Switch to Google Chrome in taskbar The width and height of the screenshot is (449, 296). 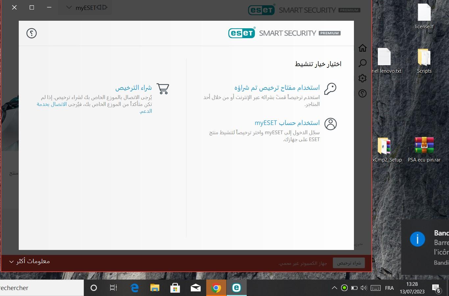point(216,288)
